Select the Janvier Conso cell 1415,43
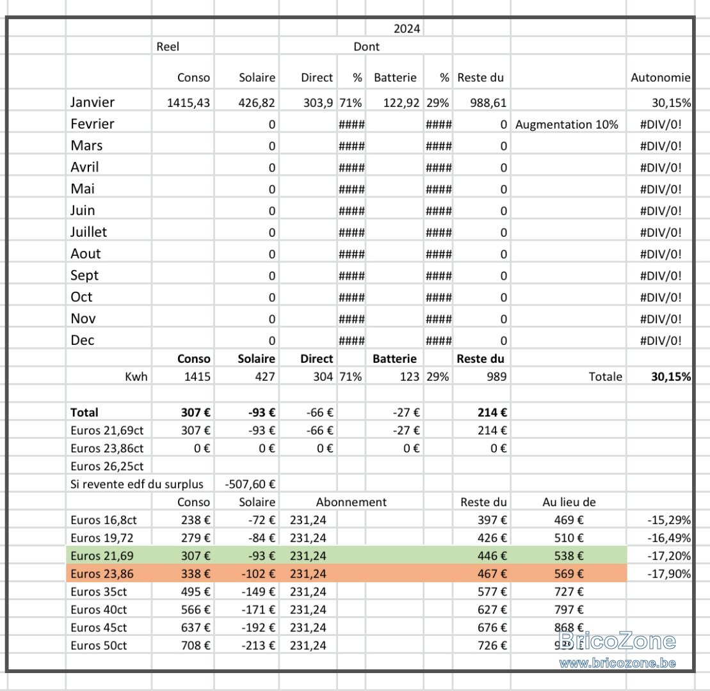This screenshot has height=691, width=710. (183, 103)
